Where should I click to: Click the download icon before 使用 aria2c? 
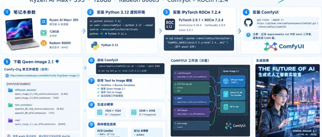tap(9, 136)
